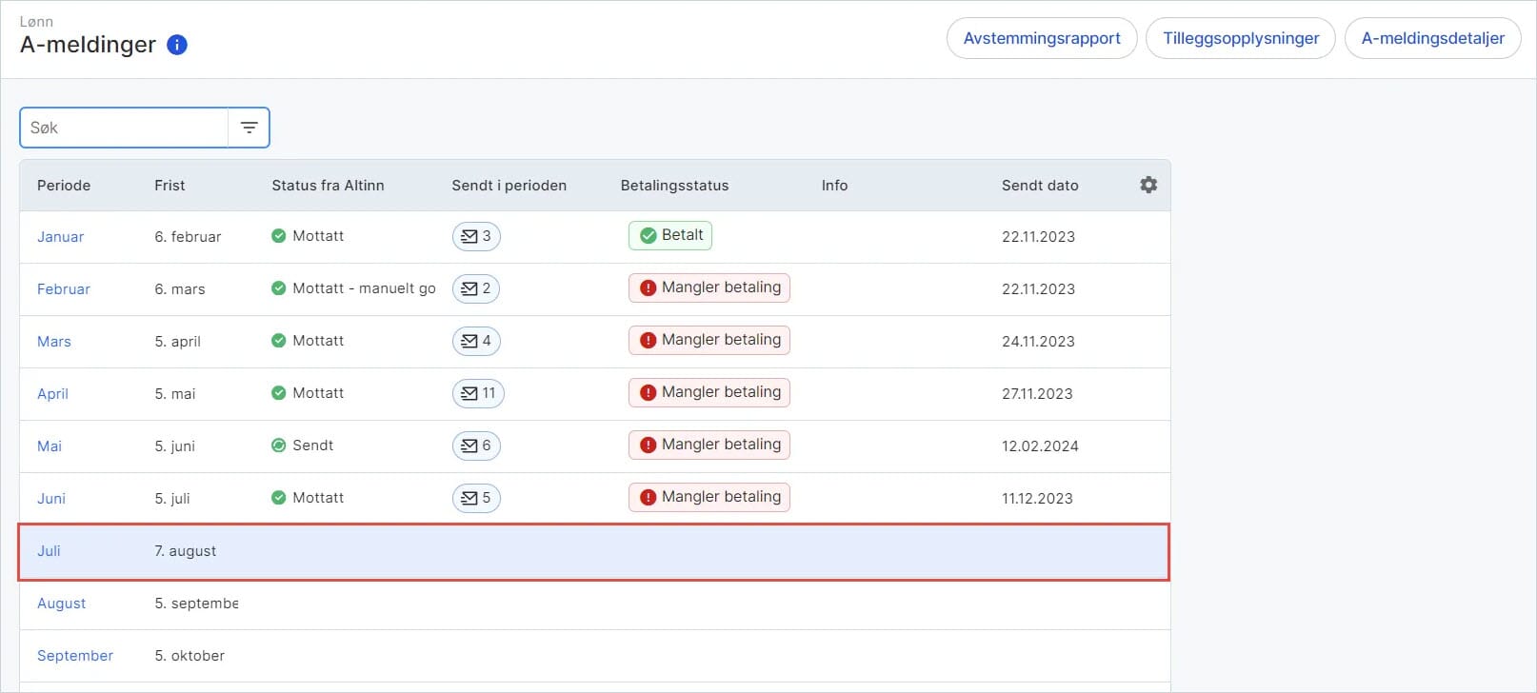Open the August period link
The height and width of the screenshot is (693, 1537).
pos(61,604)
